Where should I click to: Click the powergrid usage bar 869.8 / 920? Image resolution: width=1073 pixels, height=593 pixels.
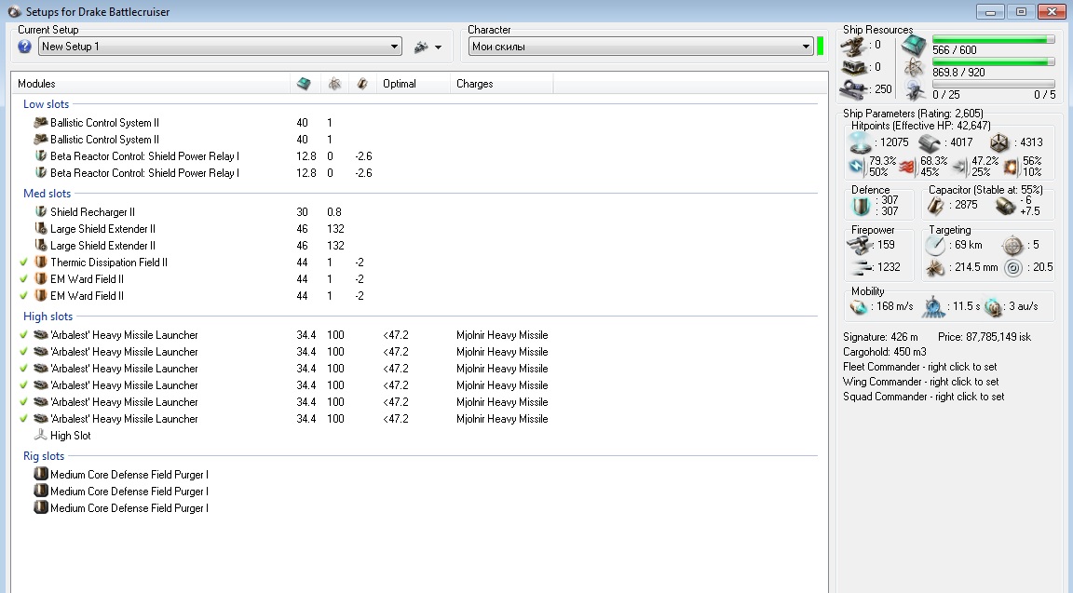click(x=993, y=62)
